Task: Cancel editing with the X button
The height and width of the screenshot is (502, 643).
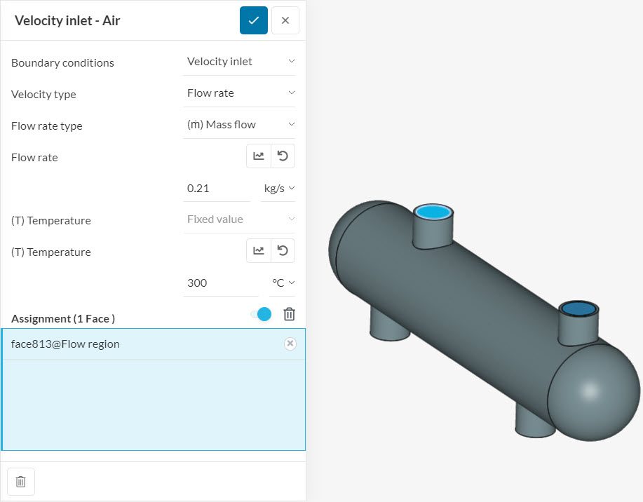Action: (285, 20)
